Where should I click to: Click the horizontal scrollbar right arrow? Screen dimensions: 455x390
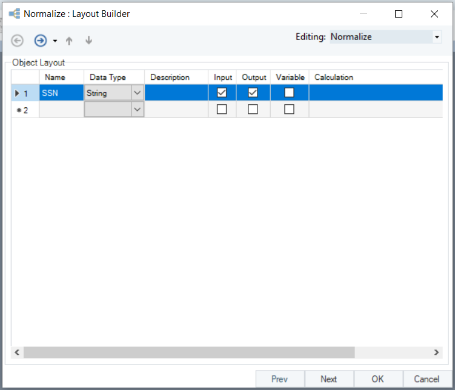tap(436, 352)
